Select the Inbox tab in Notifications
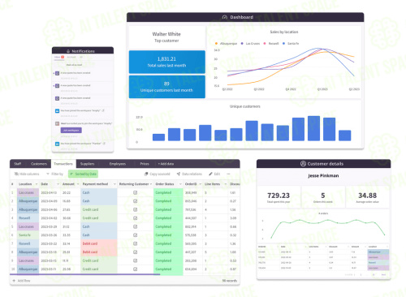 pyautogui.click(x=58, y=57)
